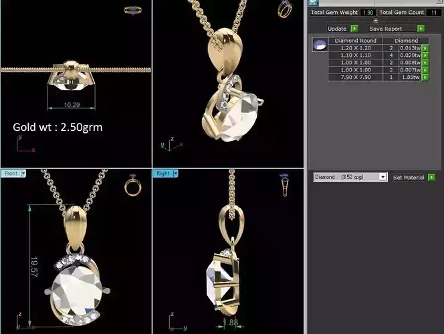This screenshot has height=334, width=444.
Task: Click the green arrow in the 0.008tw row
Action: pos(425,63)
